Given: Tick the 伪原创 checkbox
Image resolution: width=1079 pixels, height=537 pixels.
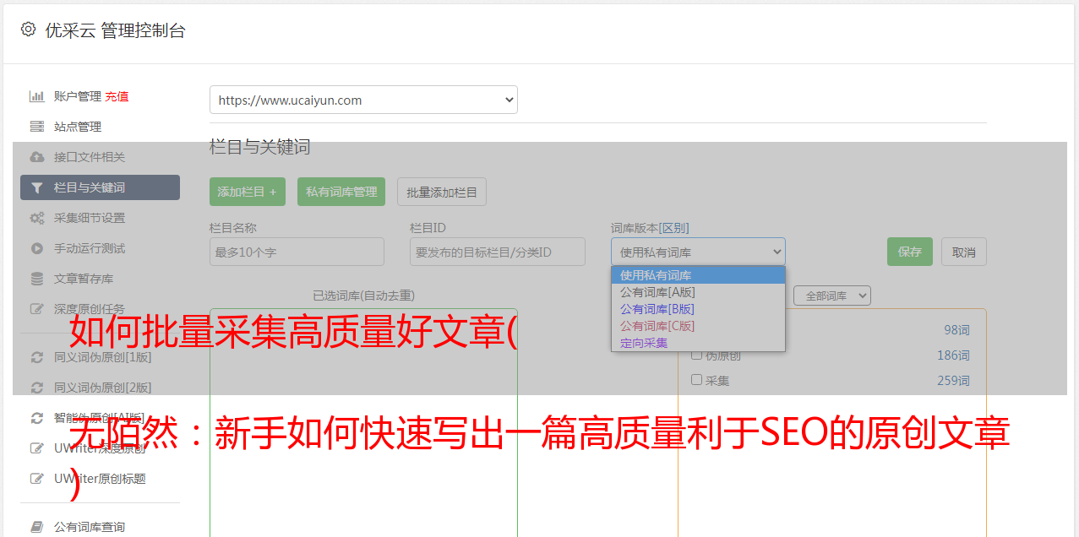Looking at the screenshot, I should coord(697,355).
